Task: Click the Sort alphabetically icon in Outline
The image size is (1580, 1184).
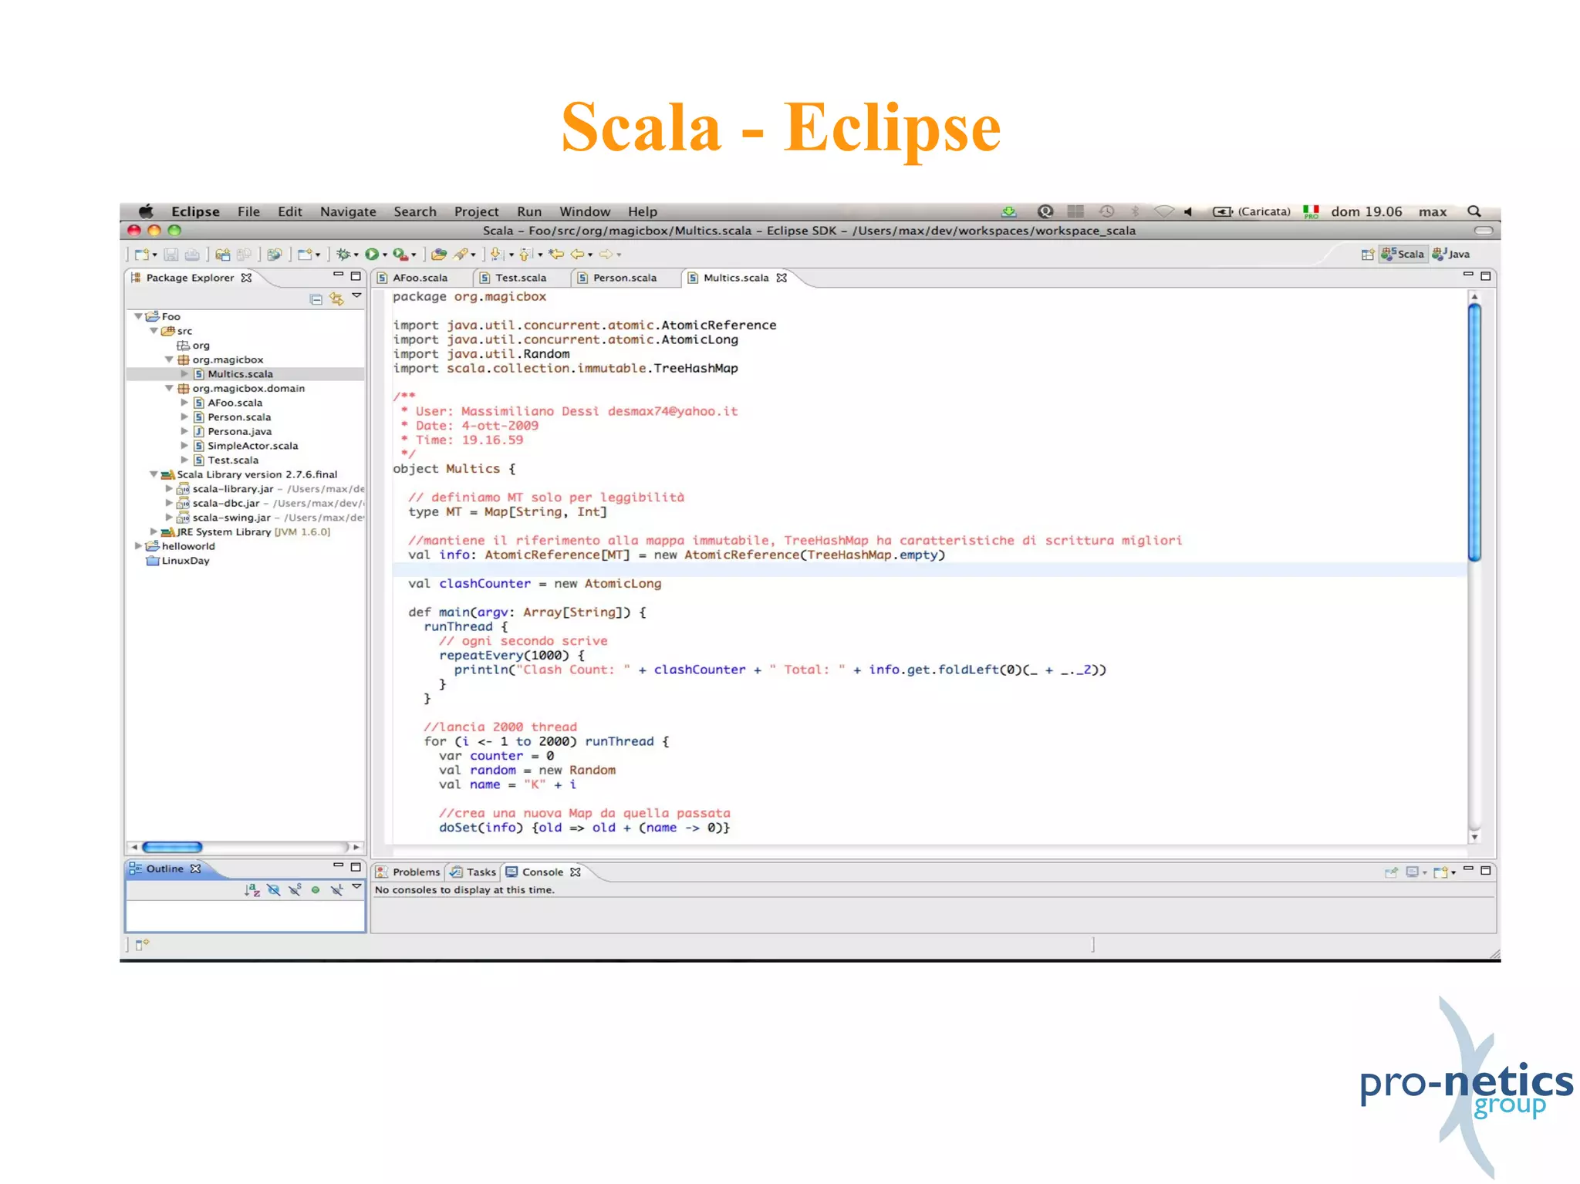Action: (252, 890)
